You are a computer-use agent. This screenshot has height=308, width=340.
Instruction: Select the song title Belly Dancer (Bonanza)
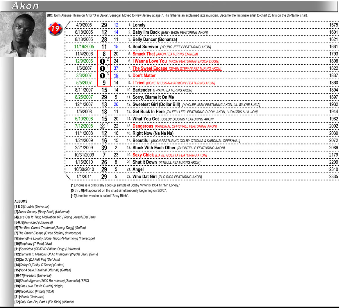pyautogui.click(x=155, y=40)
